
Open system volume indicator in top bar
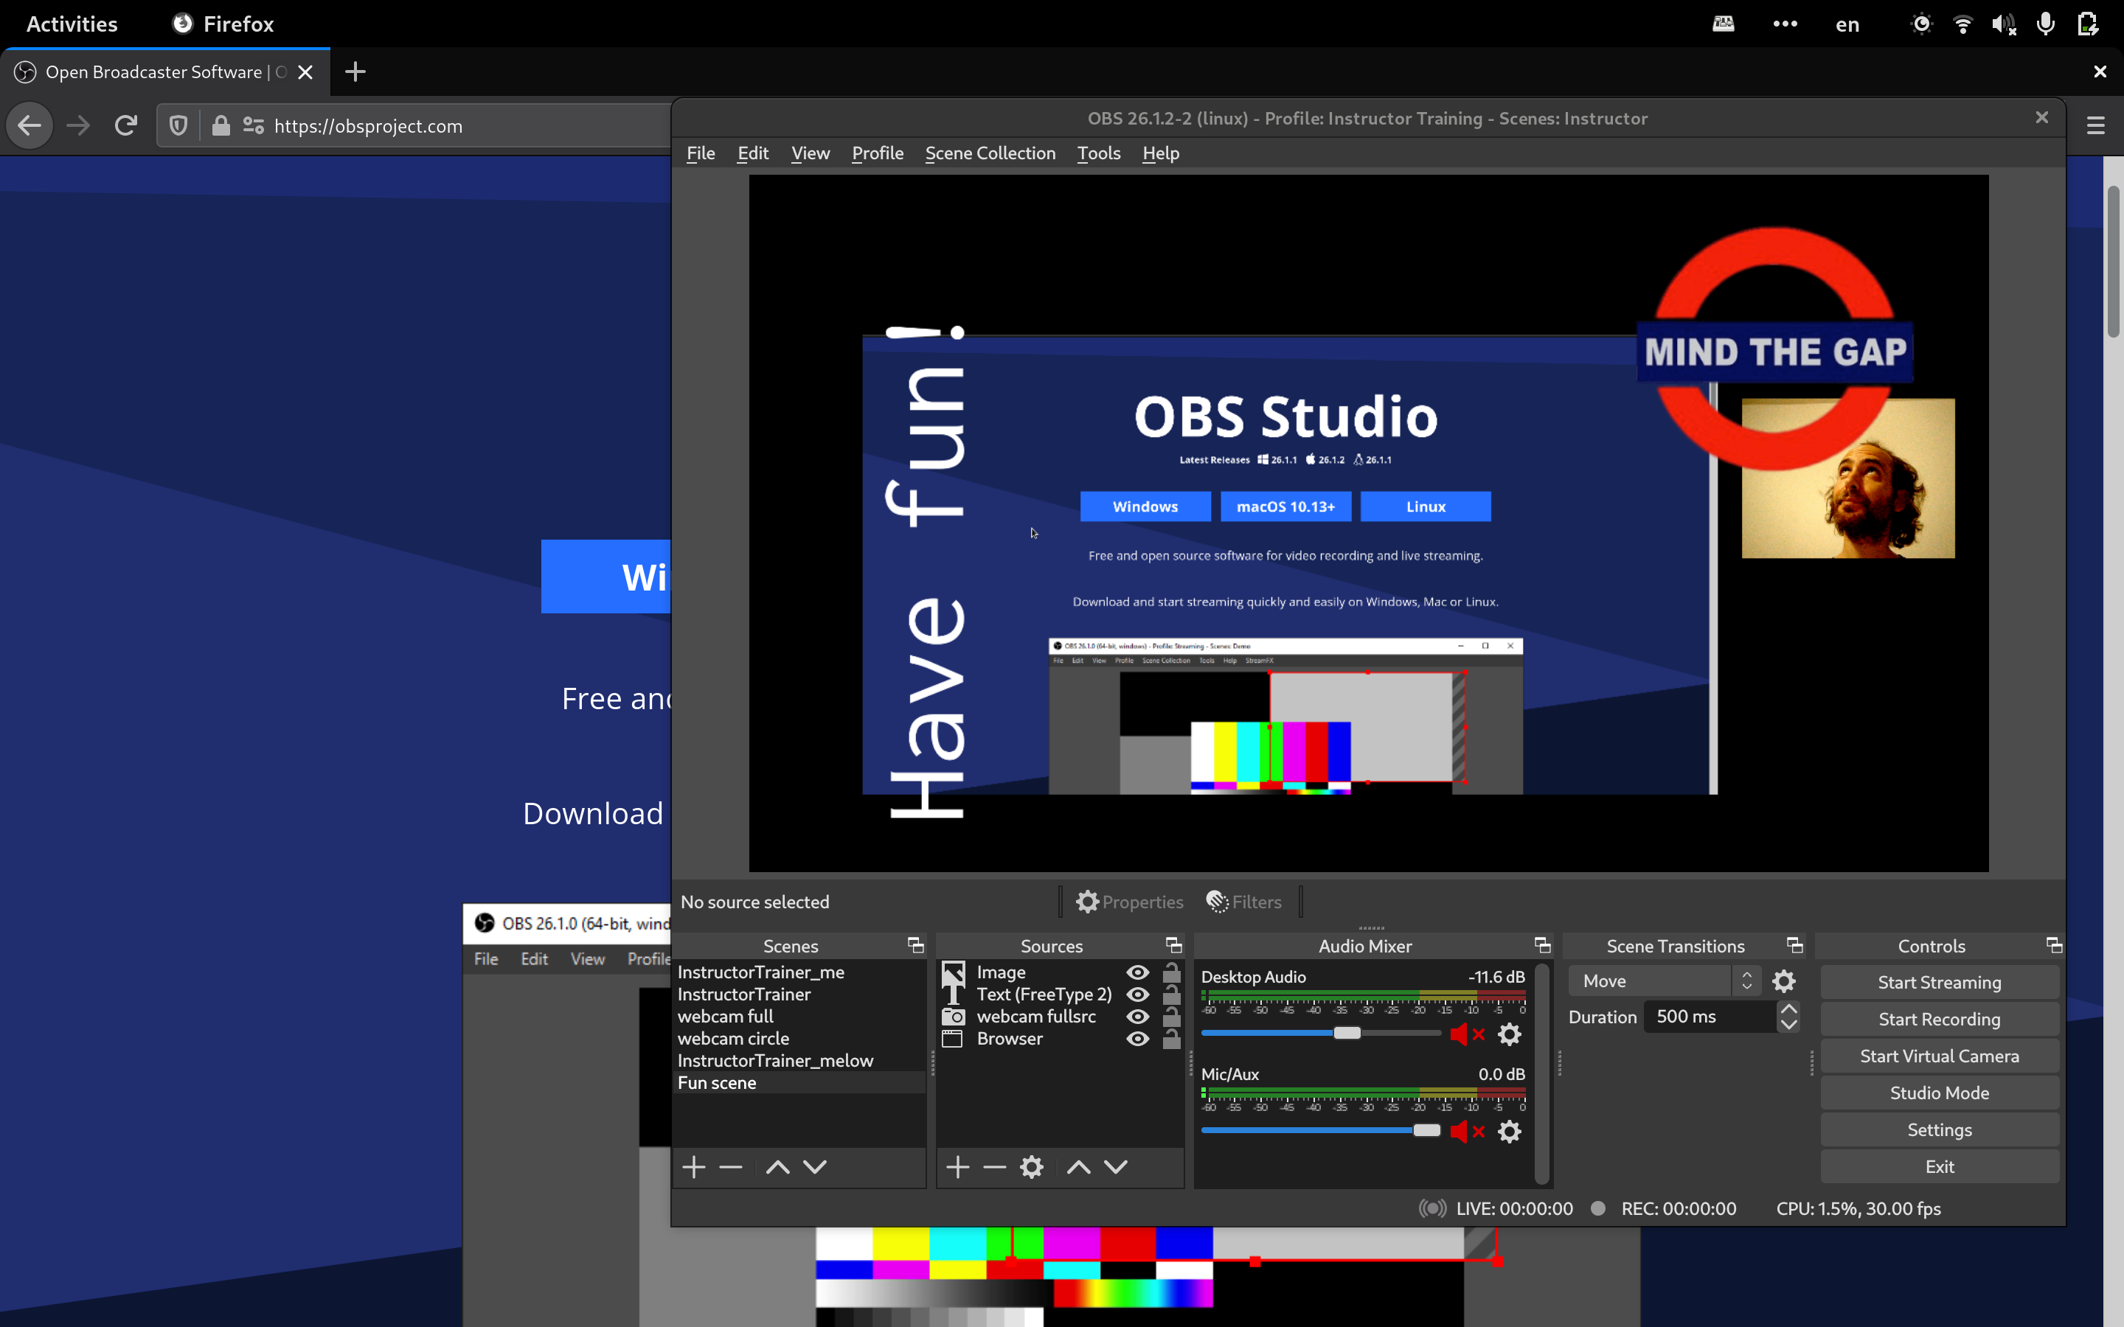[x=2004, y=24]
